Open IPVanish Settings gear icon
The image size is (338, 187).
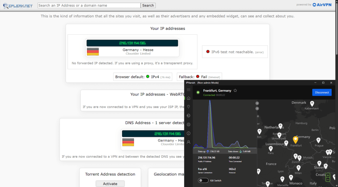188,124
